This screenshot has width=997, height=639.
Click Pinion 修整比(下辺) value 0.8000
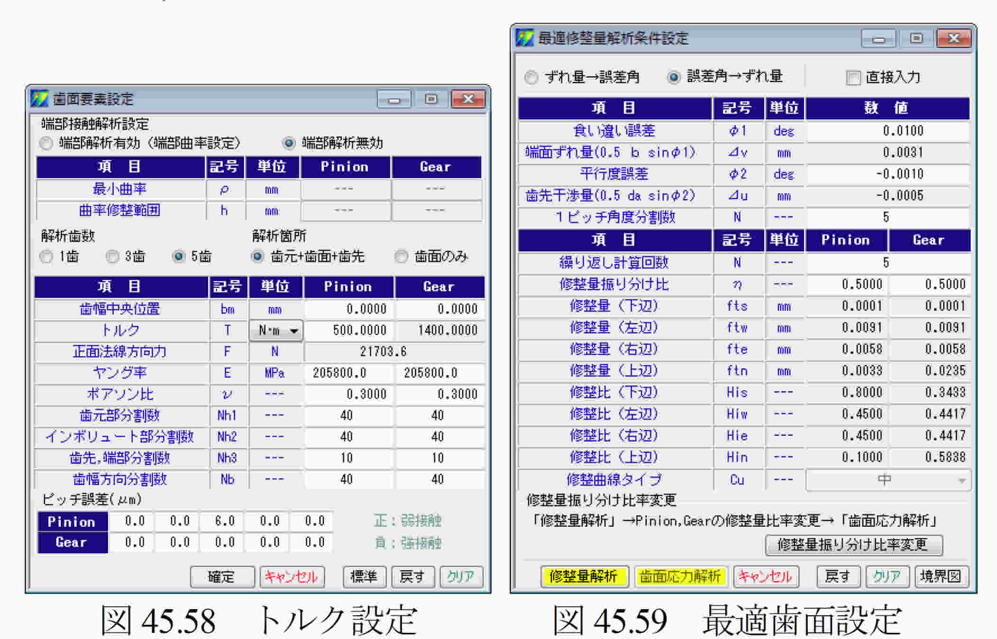point(847,392)
